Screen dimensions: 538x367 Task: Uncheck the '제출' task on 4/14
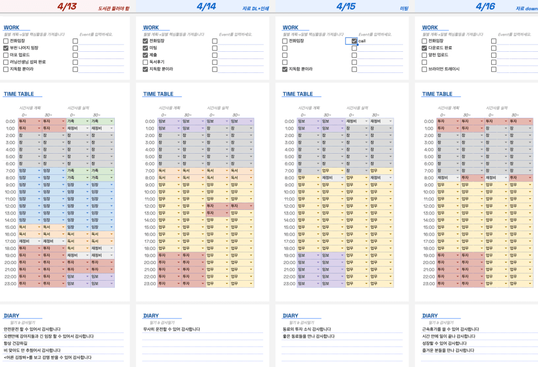[146, 55]
